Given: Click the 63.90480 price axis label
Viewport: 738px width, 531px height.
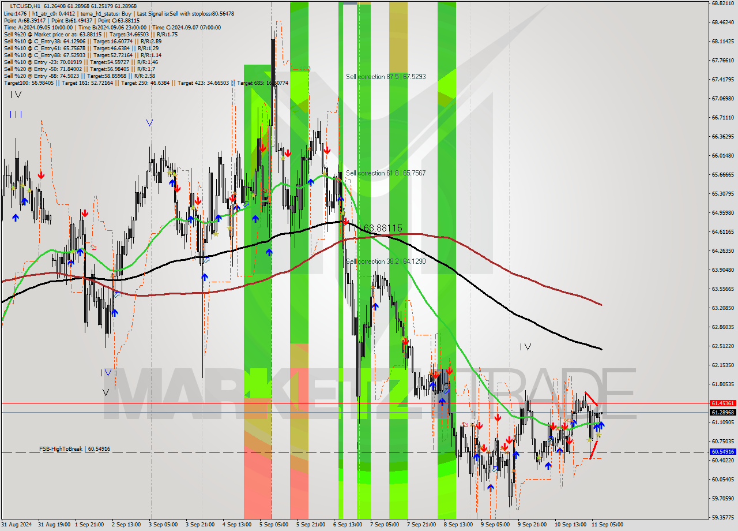Looking at the screenshot, I should [x=722, y=270].
